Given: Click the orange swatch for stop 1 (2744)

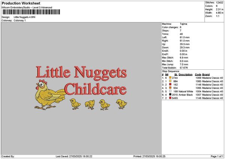Looking at the screenshot, I should click(170, 78).
